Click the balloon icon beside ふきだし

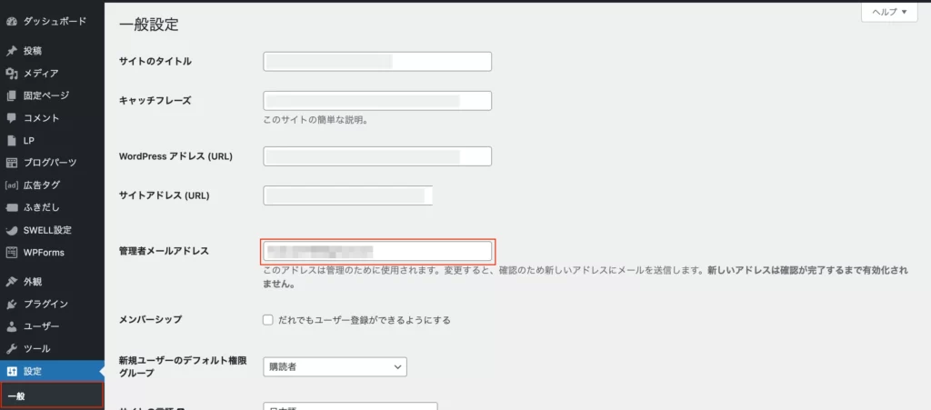point(11,207)
